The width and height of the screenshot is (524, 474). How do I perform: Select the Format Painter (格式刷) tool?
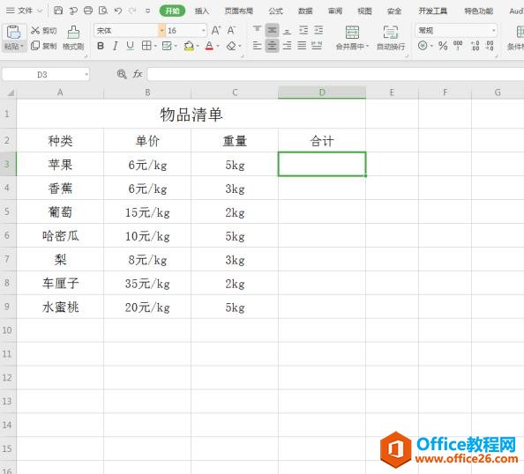[73, 38]
